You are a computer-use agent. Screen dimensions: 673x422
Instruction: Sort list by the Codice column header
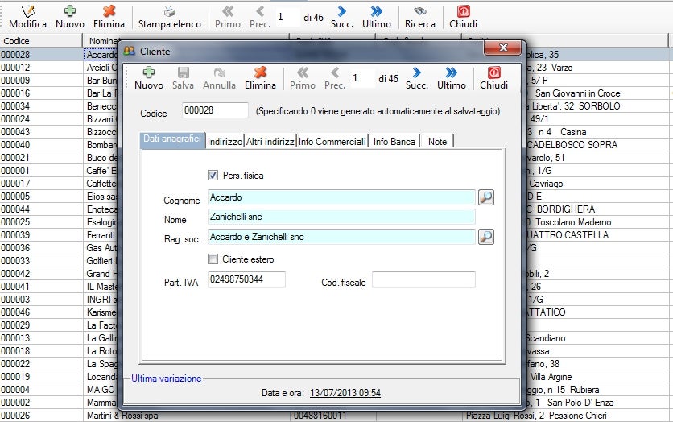pyautogui.click(x=41, y=41)
